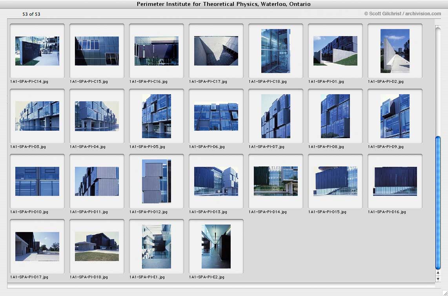This screenshot has width=448, height=296.
Task: Select the 1A1-SPA-PI-D12.jpg thumbnail image
Action: 157,181
